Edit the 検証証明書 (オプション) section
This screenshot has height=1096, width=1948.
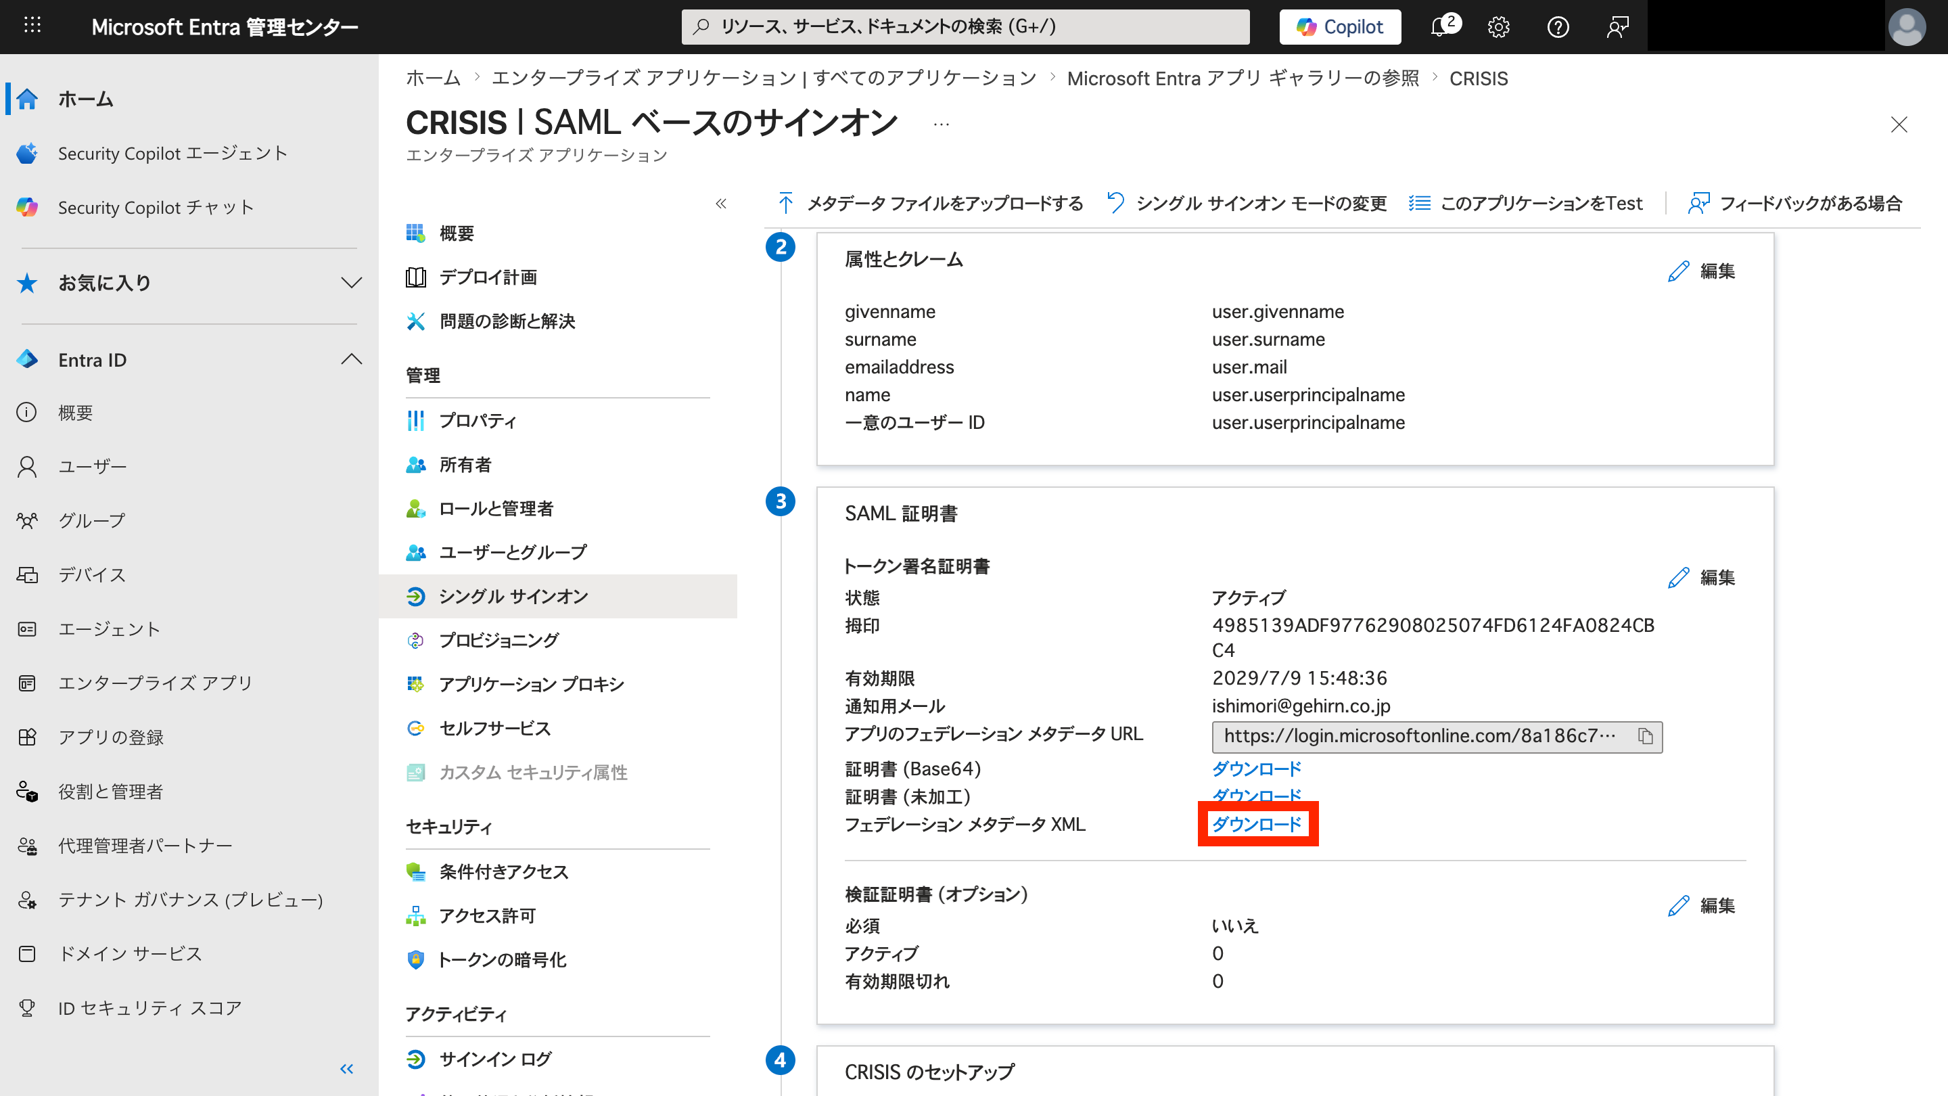[x=1702, y=906]
